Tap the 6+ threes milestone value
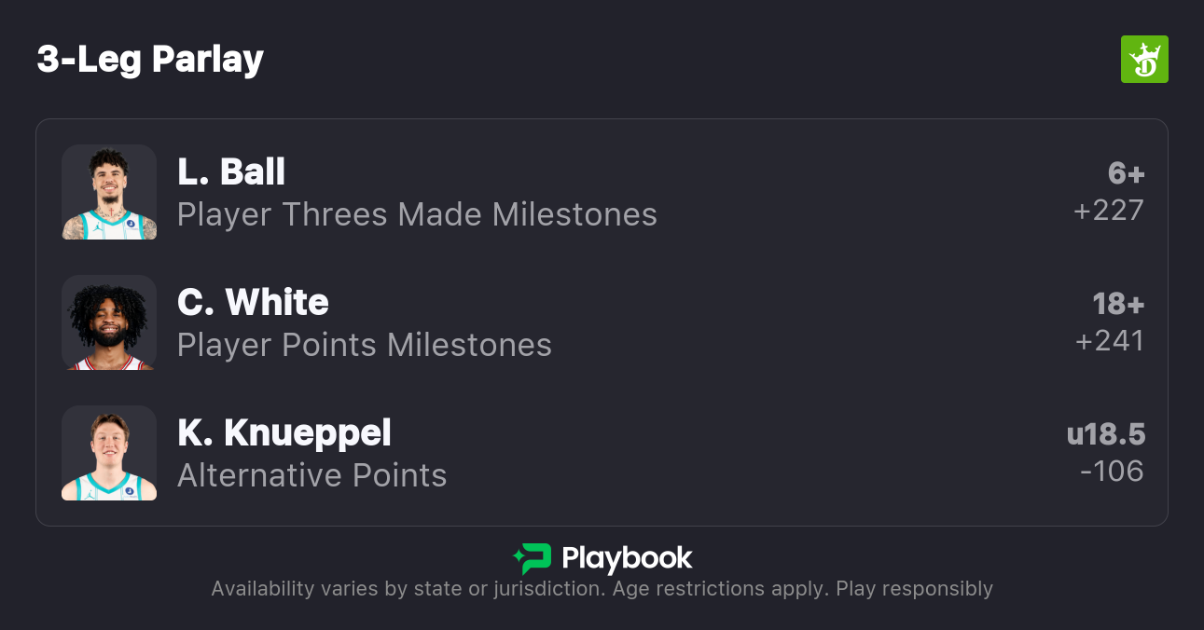 1126,173
